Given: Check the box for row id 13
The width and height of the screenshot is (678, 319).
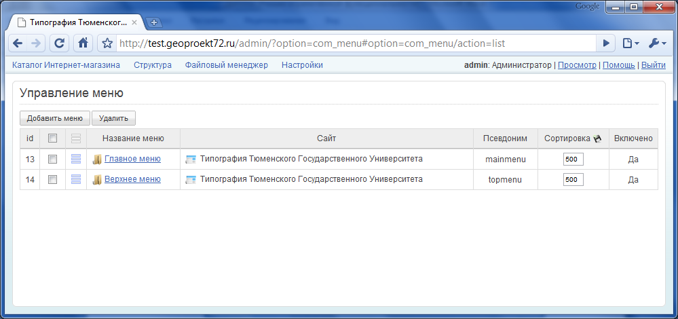Looking at the screenshot, I should point(52,159).
